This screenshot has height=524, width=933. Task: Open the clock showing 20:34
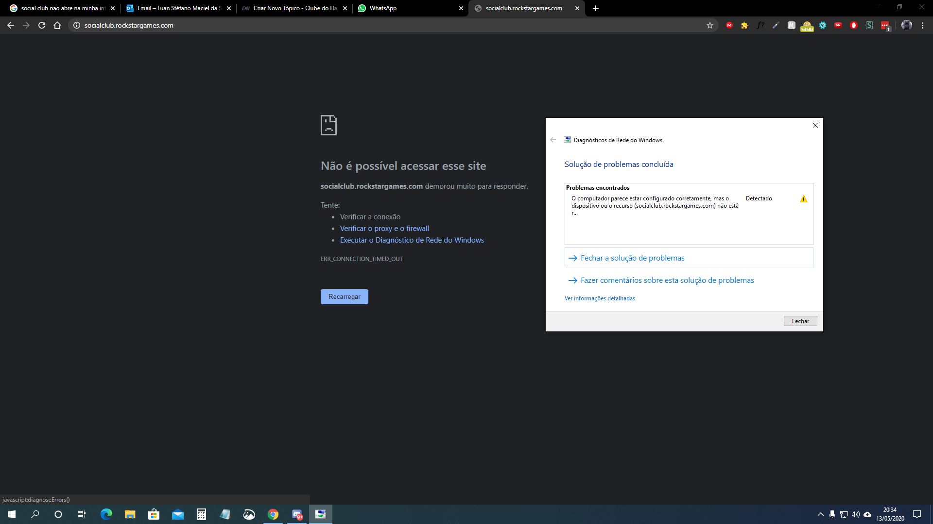[x=890, y=514]
